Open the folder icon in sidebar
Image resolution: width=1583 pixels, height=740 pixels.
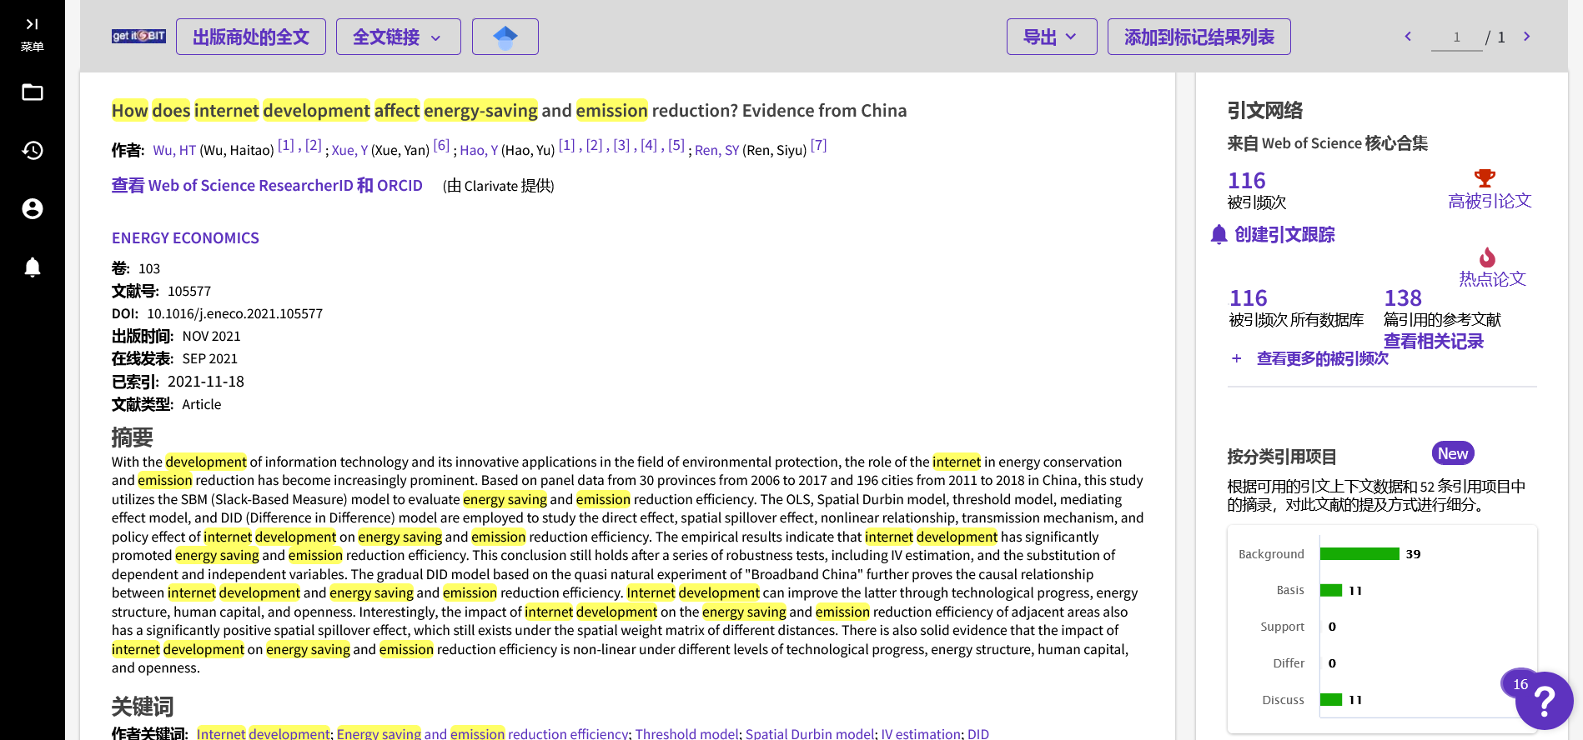(x=33, y=92)
